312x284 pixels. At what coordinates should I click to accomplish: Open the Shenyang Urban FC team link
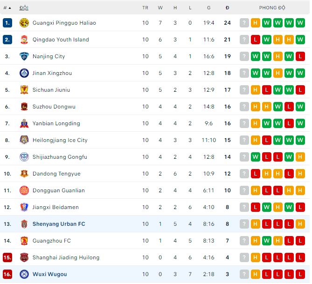(x=59, y=224)
